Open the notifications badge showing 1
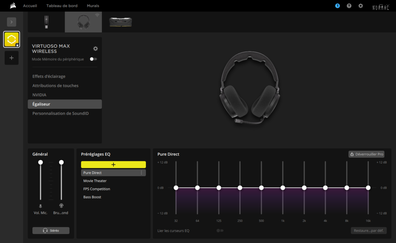 tap(337, 6)
